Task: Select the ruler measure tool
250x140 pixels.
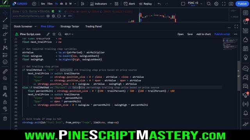Action: tap(5, 72)
